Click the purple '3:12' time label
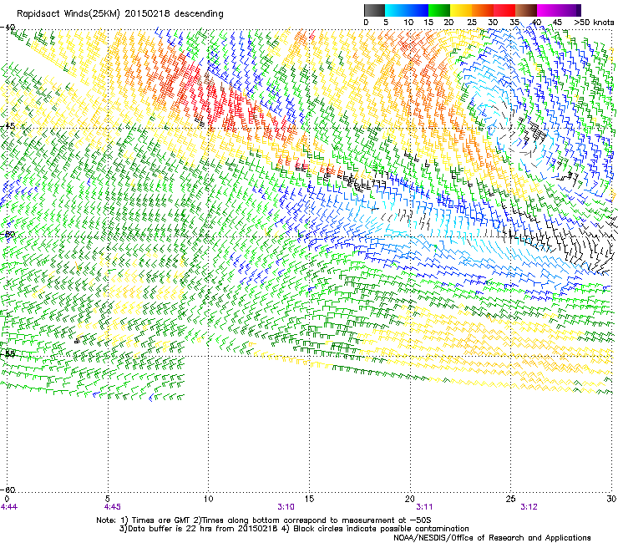 (x=529, y=507)
